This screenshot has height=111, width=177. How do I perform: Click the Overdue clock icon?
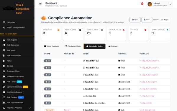click(x=145, y=30)
